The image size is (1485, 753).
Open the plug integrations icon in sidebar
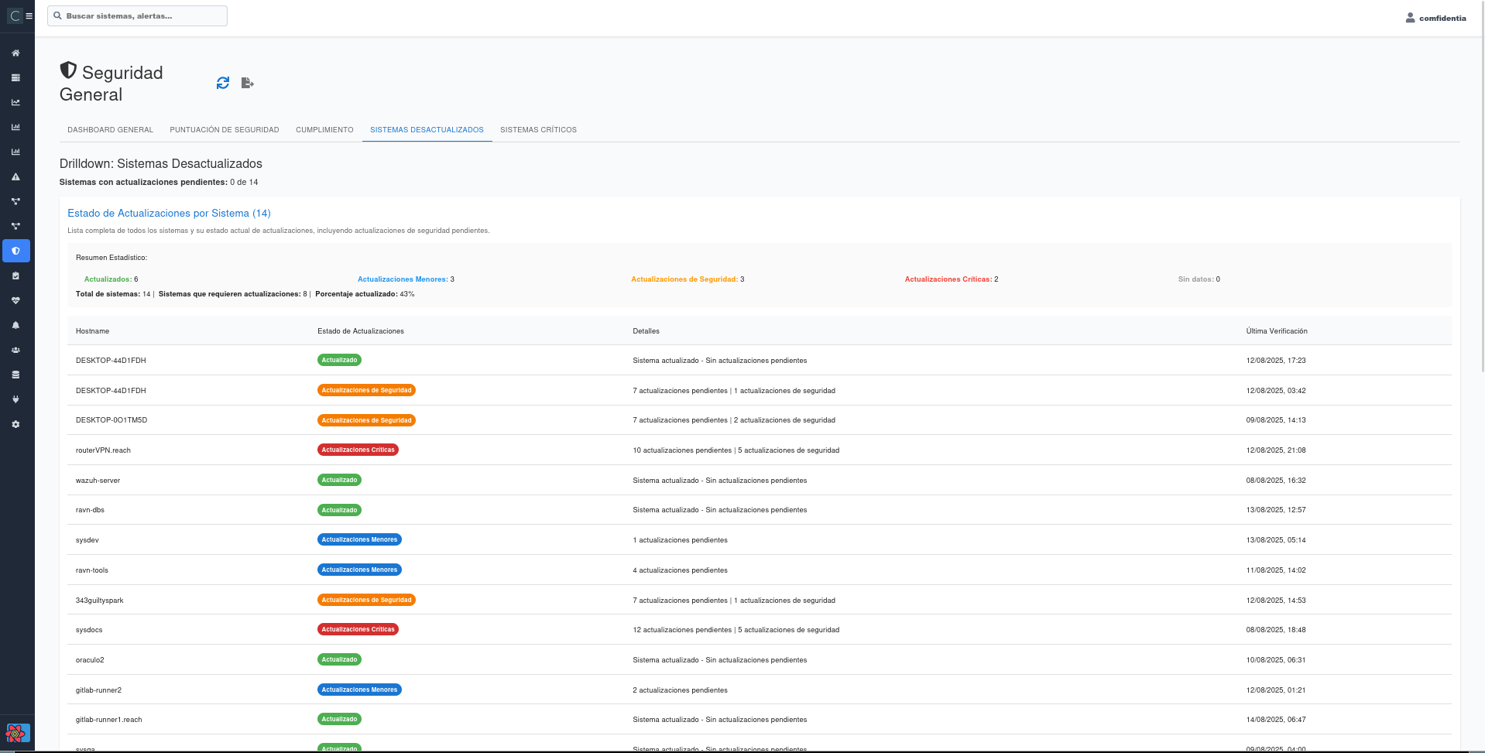point(15,400)
